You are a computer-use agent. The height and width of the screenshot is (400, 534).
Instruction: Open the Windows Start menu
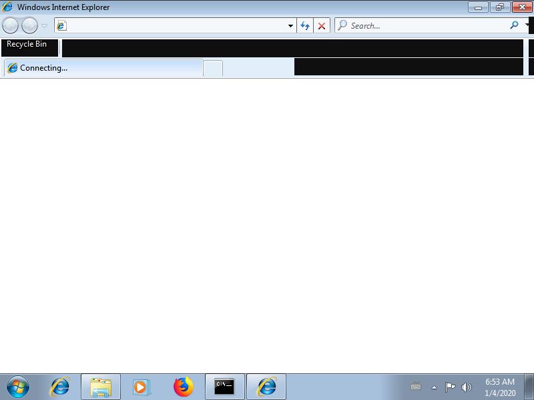tap(18, 387)
